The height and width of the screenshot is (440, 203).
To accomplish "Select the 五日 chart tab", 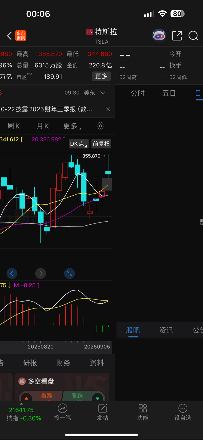I will pos(169,93).
